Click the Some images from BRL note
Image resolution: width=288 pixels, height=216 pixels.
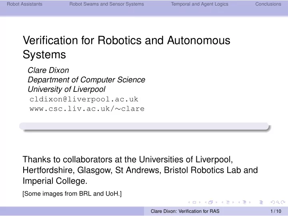pyautogui.click(x=72, y=194)
